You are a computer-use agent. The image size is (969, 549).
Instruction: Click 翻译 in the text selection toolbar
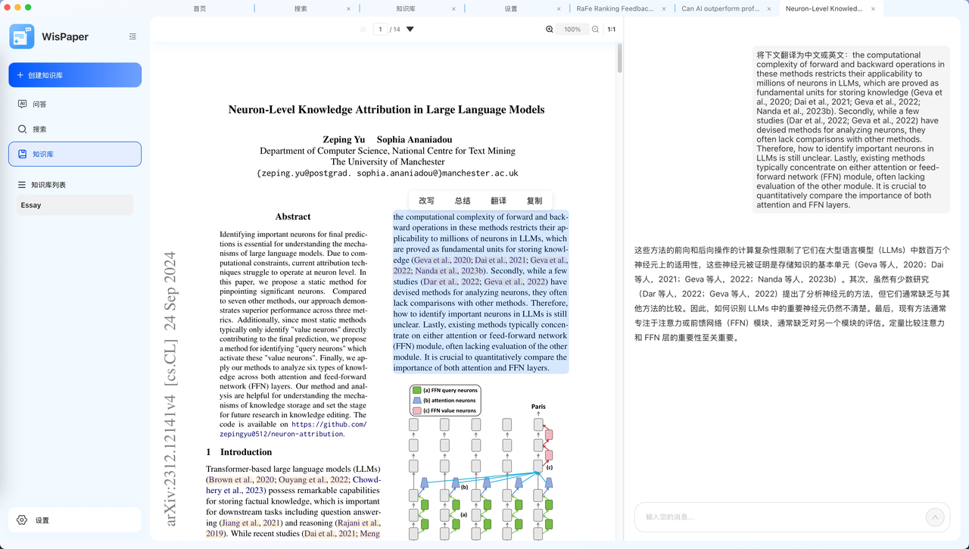[x=499, y=200]
